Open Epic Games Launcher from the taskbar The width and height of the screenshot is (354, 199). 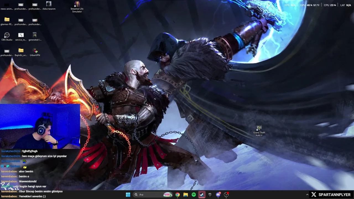click(210, 195)
